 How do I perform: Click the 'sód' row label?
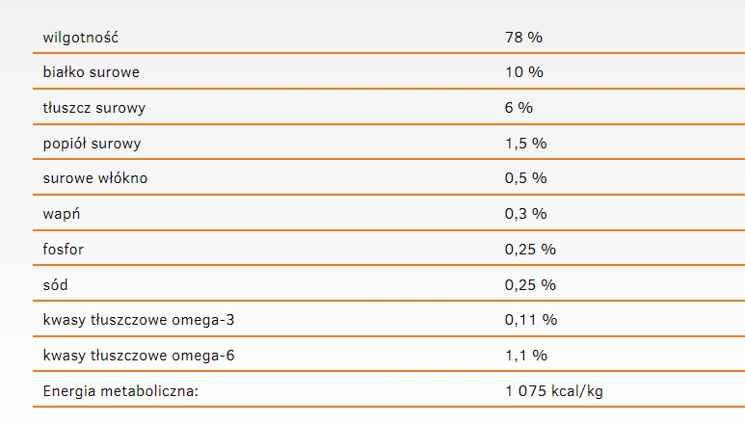click(x=56, y=284)
